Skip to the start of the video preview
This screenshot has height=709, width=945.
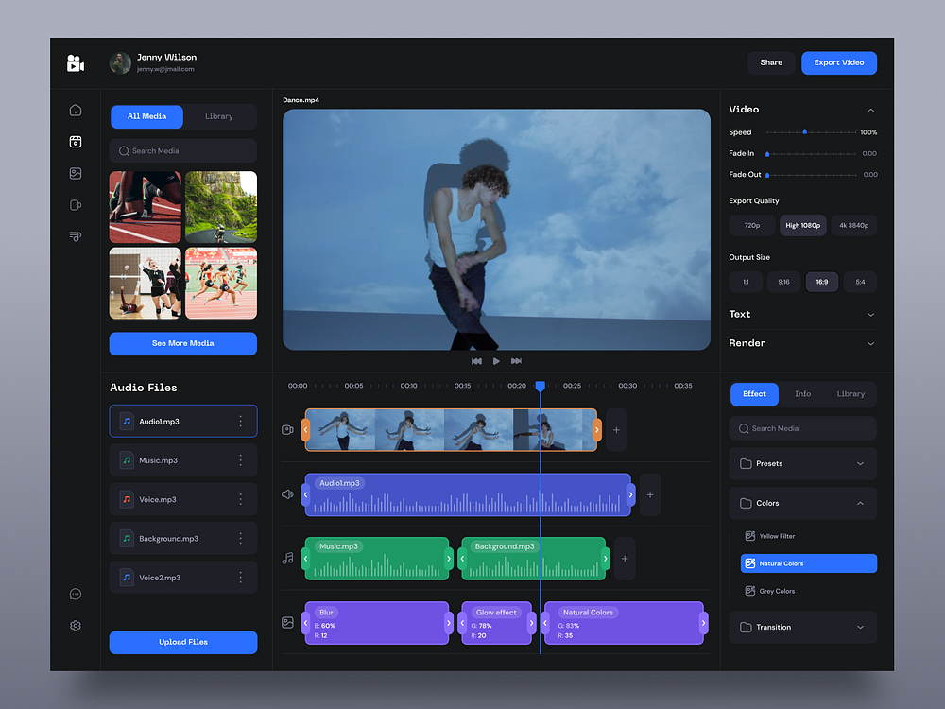pyautogui.click(x=476, y=360)
